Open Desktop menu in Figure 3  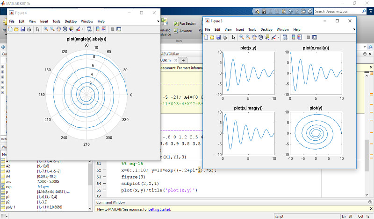click(266, 29)
